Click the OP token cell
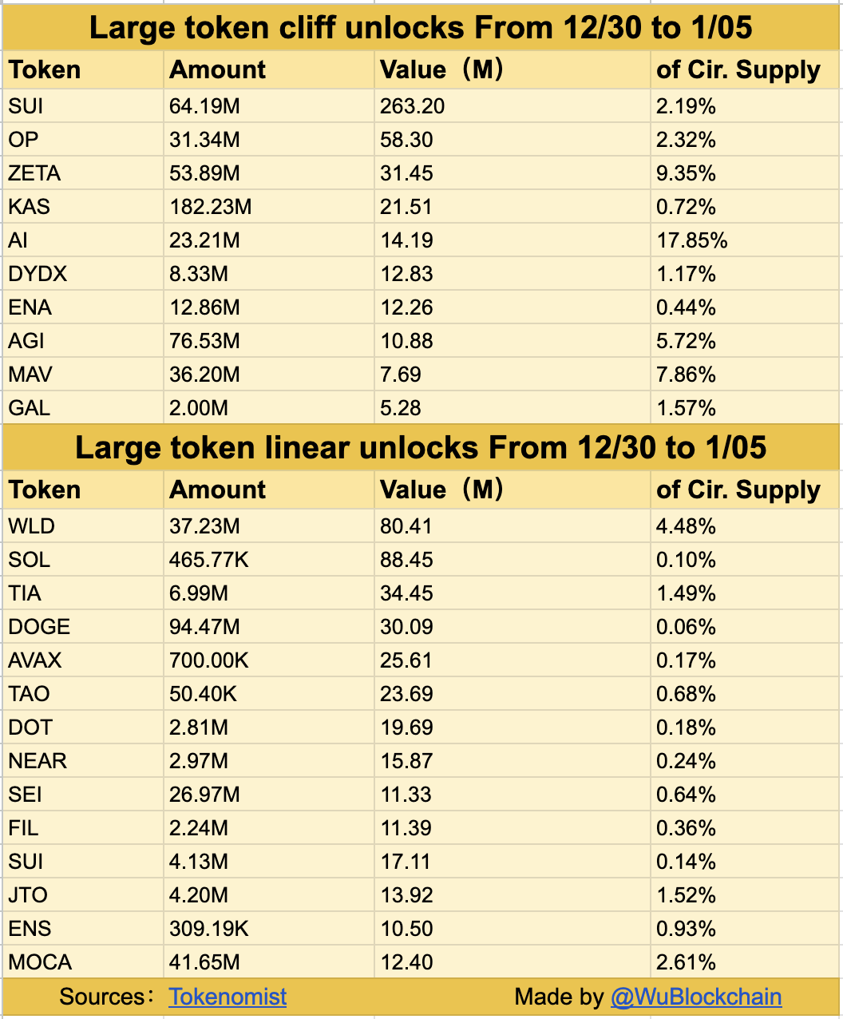Image resolution: width=843 pixels, height=1019 pixels. tap(24, 140)
